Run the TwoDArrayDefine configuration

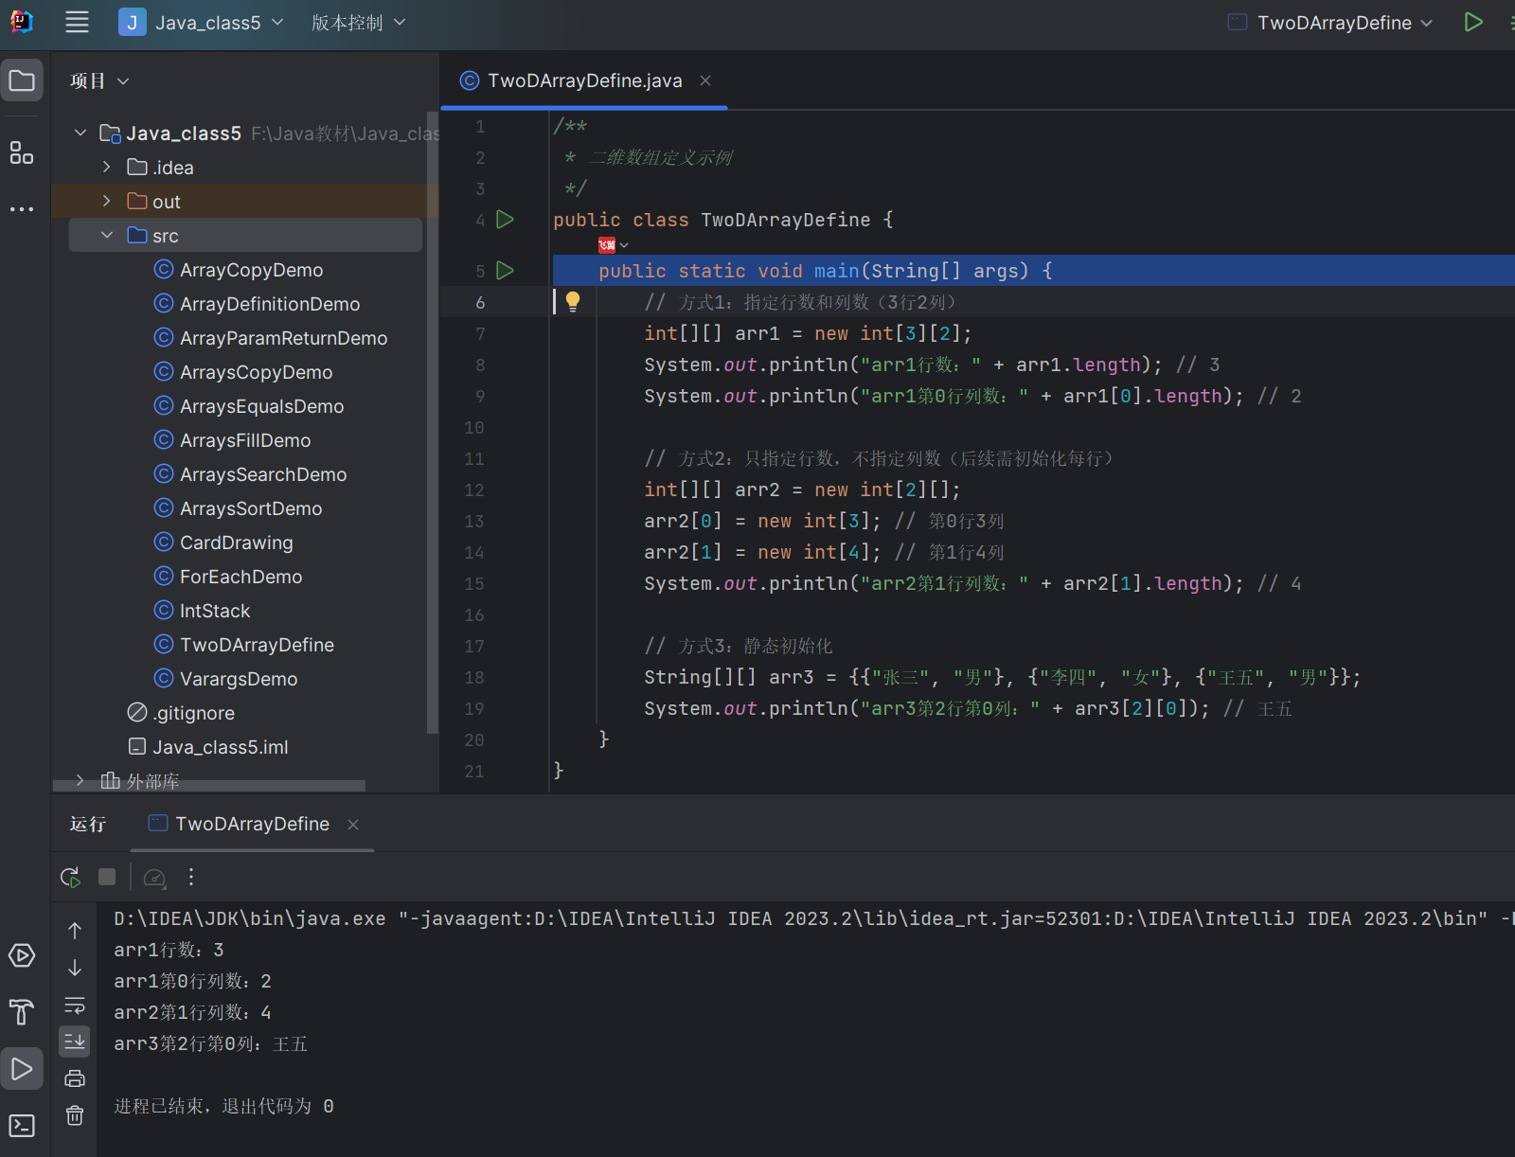pos(1472,23)
